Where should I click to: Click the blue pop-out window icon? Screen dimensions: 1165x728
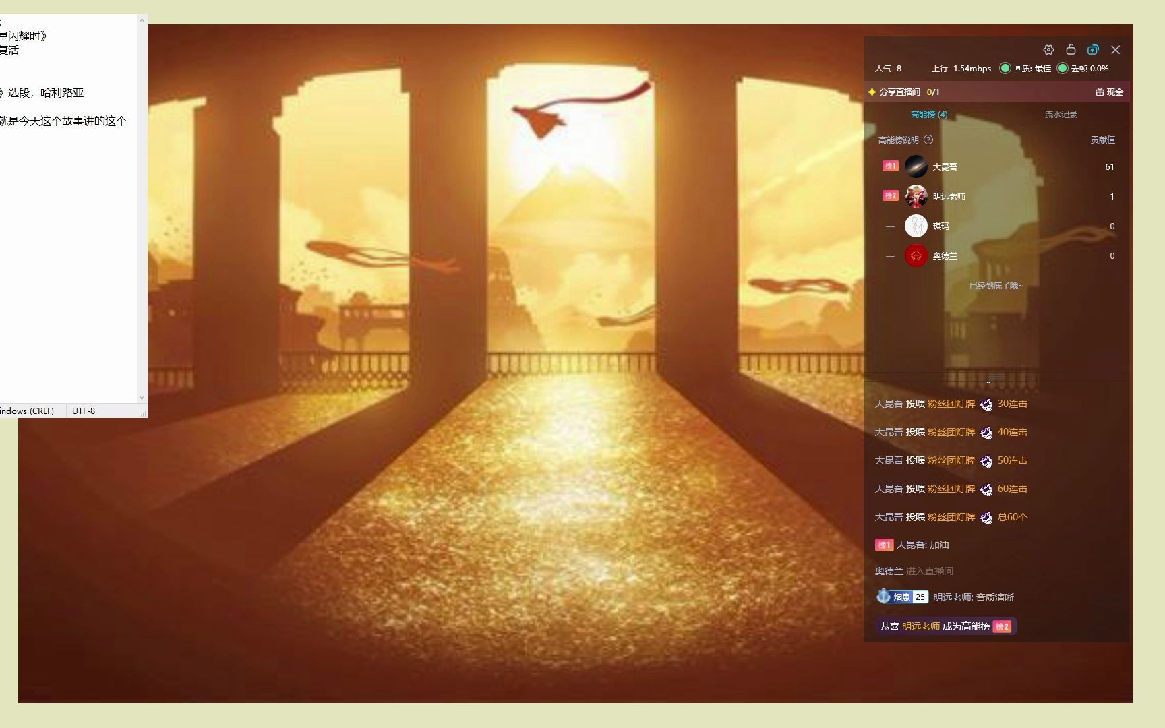[x=1093, y=50]
